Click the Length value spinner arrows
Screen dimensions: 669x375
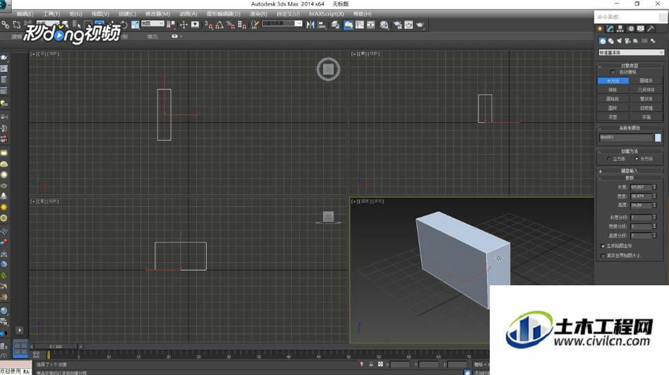(x=654, y=187)
